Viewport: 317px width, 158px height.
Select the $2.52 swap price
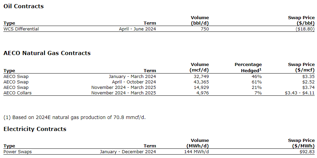point(308,82)
